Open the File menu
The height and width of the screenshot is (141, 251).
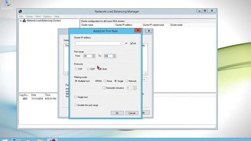[x=21, y=16]
